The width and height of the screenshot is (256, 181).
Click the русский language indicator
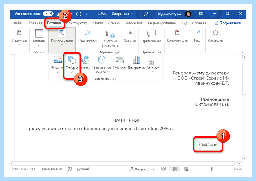(x=83, y=169)
